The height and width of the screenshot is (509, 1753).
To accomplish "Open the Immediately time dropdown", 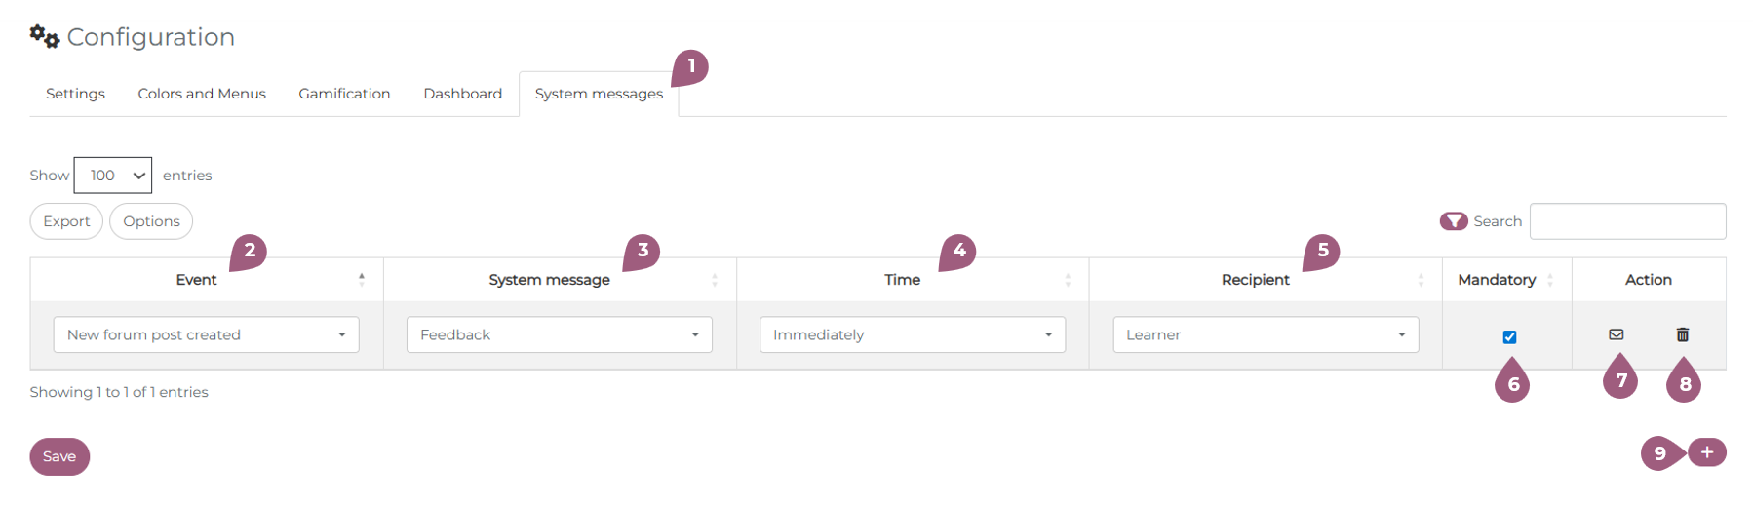I will click(912, 334).
